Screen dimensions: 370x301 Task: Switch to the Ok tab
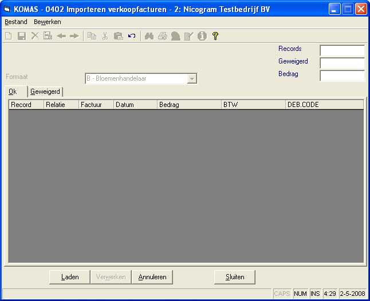click(x=16, y=92)
